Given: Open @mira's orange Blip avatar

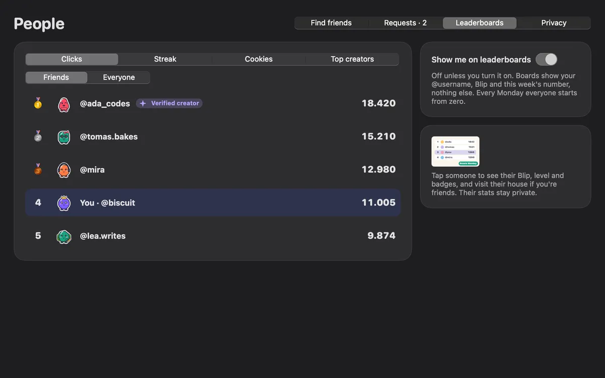Looking at the screenshot, I should click(x=64, y=170).
